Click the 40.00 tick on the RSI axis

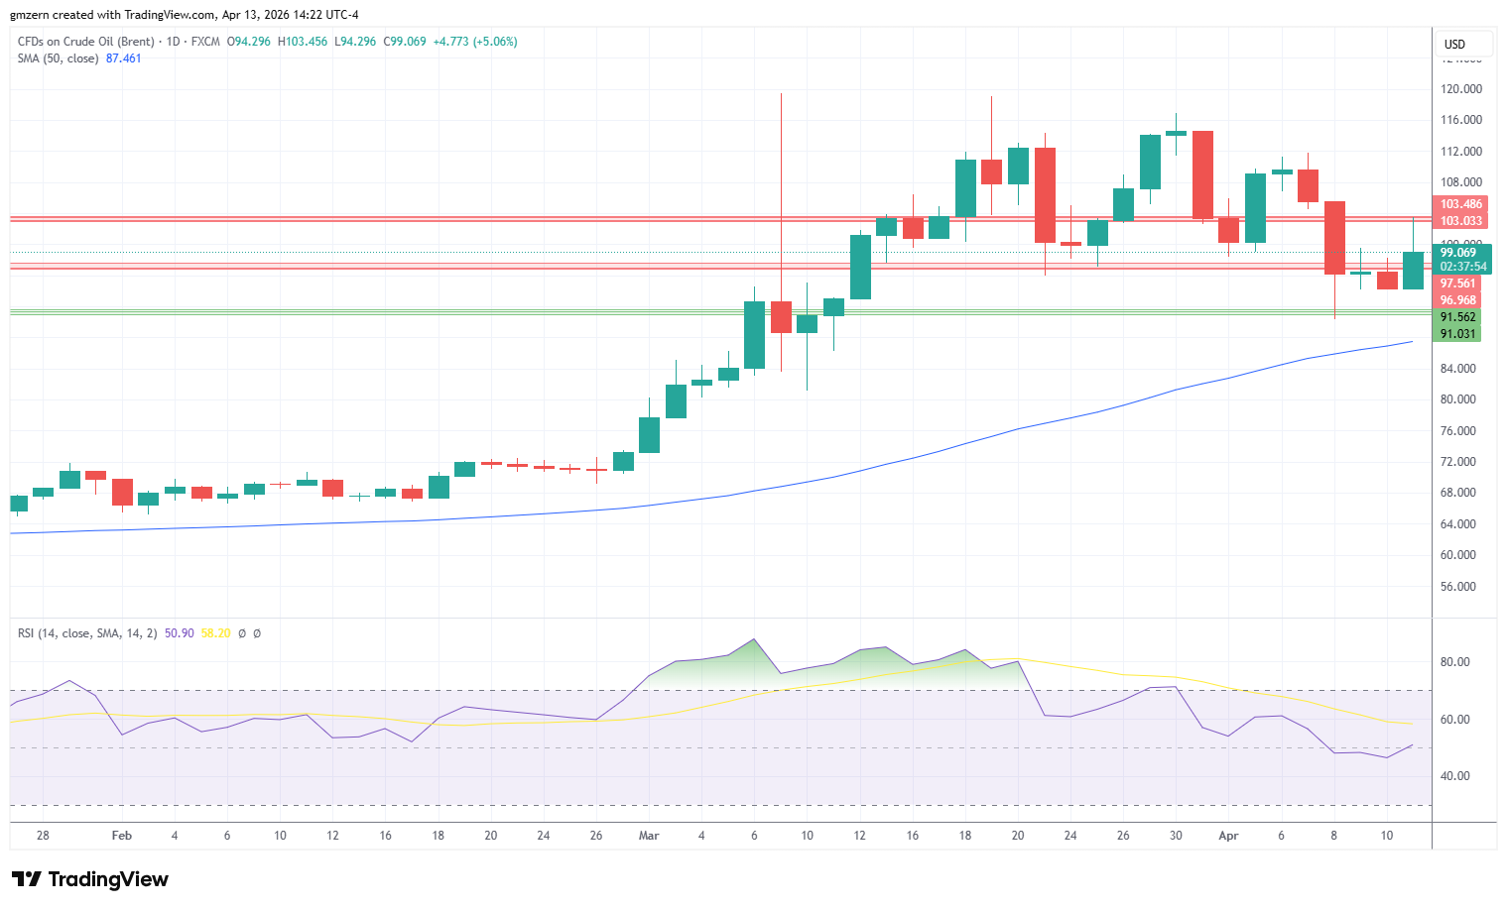[1455, 776]
